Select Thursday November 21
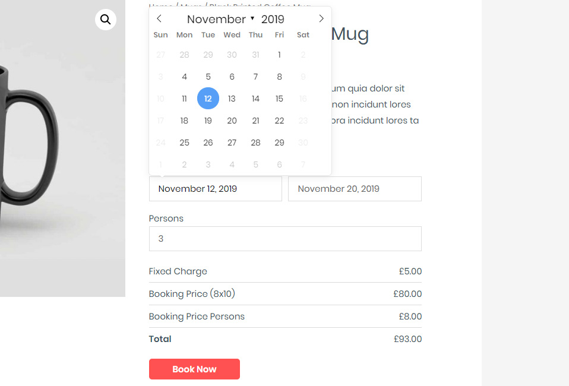The image size is (569, 386). pos(255,121)
